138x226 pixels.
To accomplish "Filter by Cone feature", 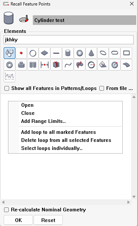I will pos(91,53).
